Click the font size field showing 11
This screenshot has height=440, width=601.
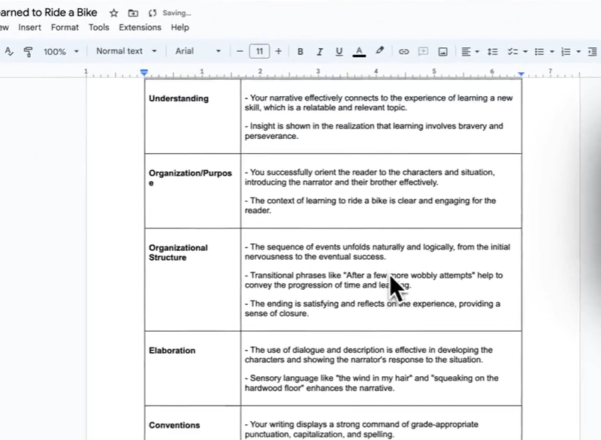(259, 51)
